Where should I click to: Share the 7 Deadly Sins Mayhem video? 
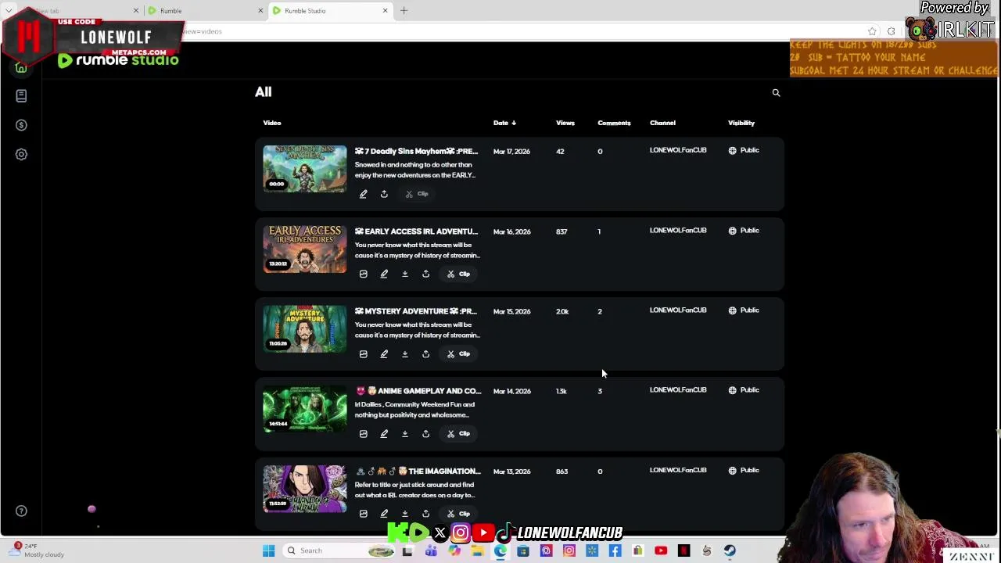(x=384, y=194)
